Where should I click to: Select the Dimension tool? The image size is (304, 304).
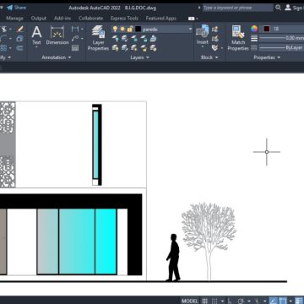[x=57, y=35]
